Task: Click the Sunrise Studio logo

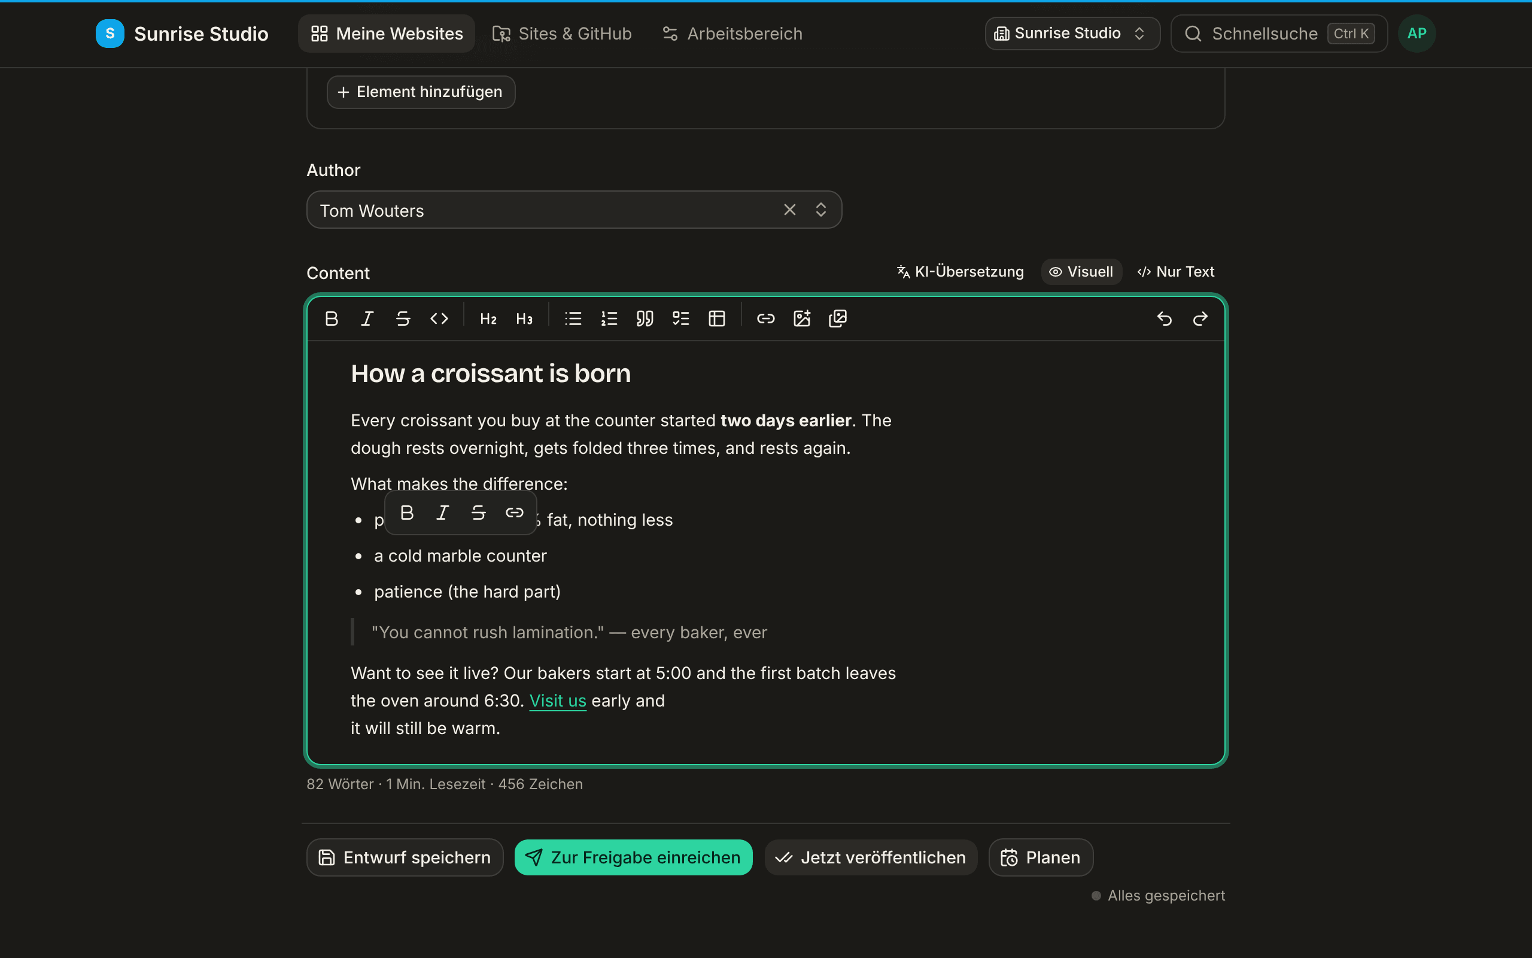Action: 183,34
